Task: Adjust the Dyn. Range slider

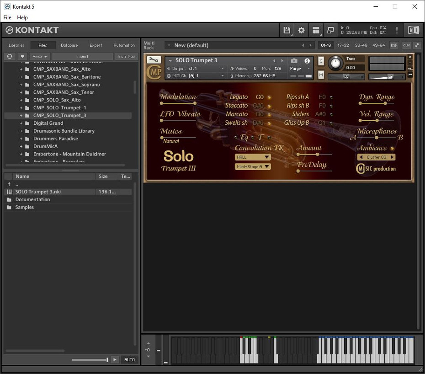Action: [377, 103]
